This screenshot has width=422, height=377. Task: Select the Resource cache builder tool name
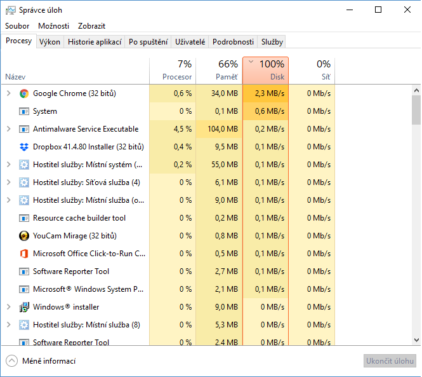(x=79, y=218)
